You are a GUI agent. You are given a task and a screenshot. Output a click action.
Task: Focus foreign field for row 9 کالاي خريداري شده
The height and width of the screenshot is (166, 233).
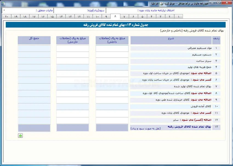(73, 100)
